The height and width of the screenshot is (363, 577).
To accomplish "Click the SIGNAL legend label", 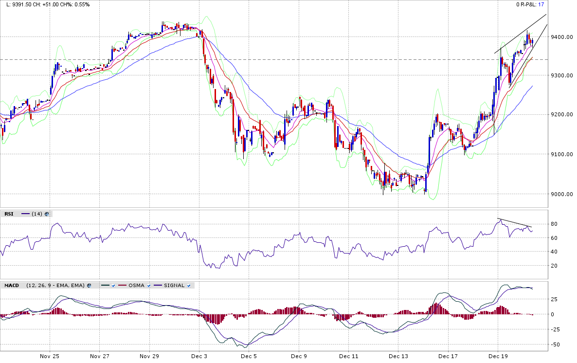I will [x=174, y=286].
